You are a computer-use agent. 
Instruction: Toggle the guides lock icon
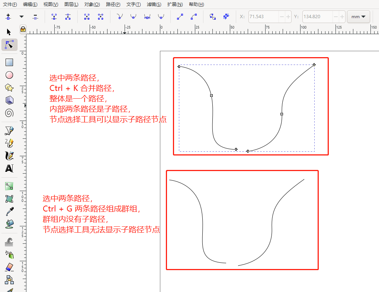tap(23, 29)
